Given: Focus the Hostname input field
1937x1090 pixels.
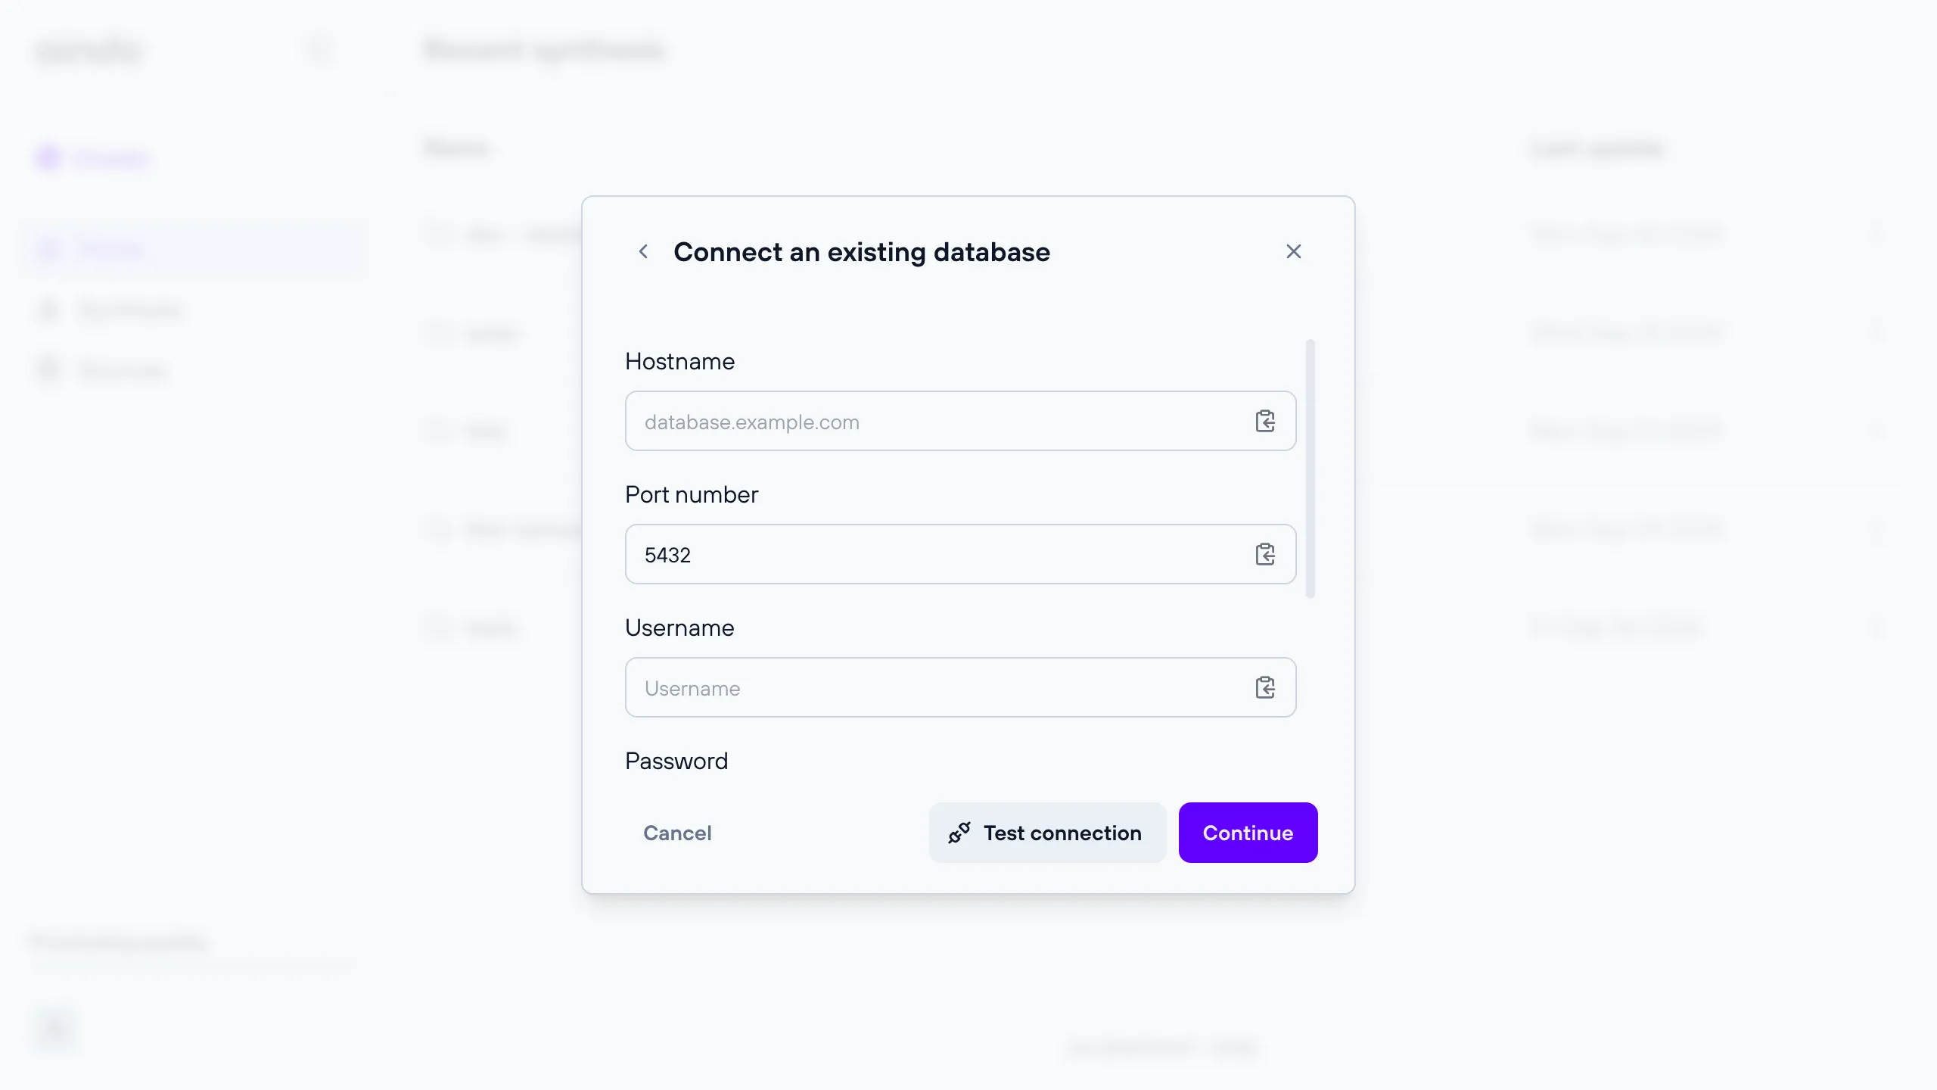Looking at the screenshot, I should tap(938, 421).
